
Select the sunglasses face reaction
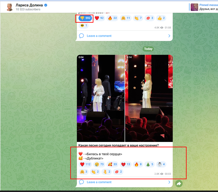pos(83,25)
